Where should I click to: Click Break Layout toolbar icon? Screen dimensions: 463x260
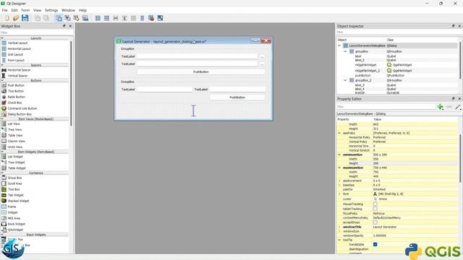pos(151,18)
